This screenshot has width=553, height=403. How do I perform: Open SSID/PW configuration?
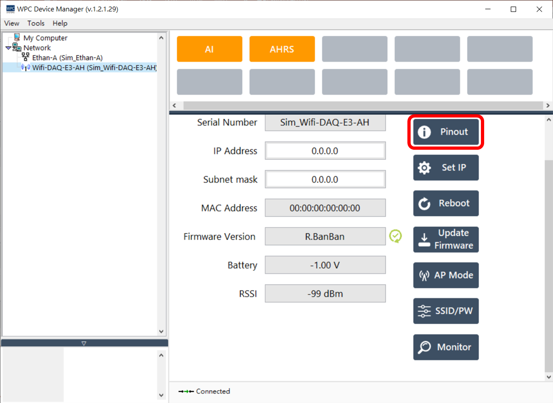(446, 311)
